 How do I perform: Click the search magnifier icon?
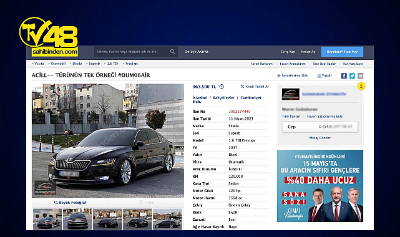[x=172, y=52]
